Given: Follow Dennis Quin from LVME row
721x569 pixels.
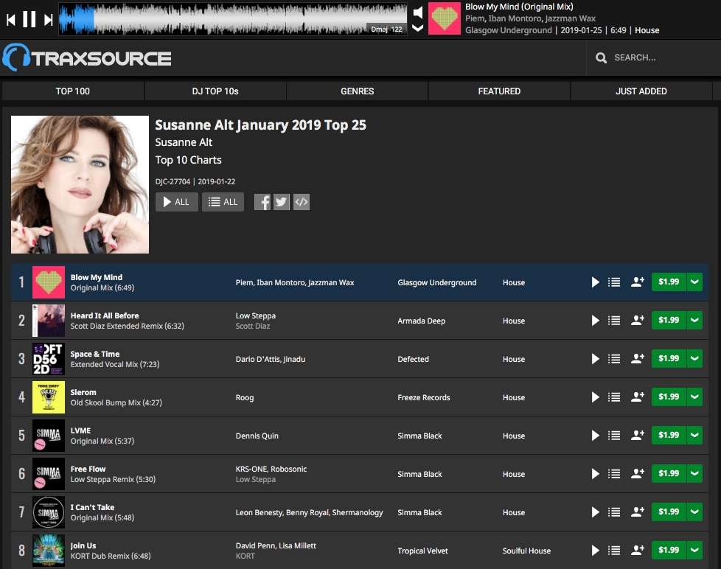Looking at the screenshot, I should [x=637, y=435].
